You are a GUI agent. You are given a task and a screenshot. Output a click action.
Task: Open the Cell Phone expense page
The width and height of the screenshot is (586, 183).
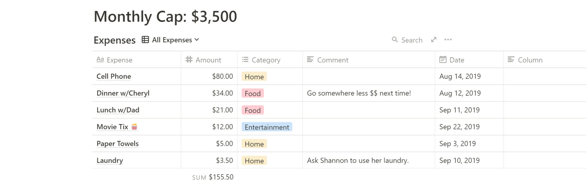pyautogui.click(x=114, y=77)
